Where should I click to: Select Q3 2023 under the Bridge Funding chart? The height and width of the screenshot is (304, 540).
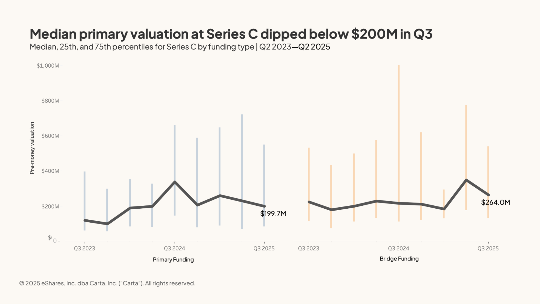pos(308,249)
